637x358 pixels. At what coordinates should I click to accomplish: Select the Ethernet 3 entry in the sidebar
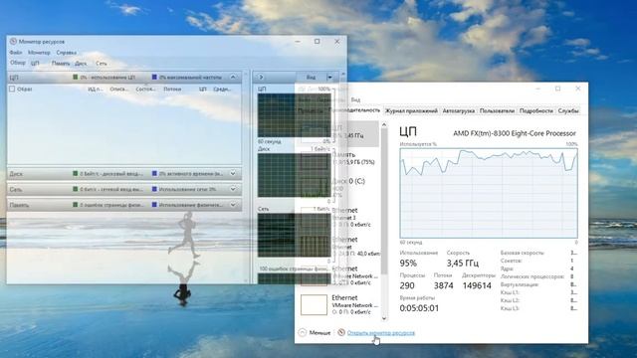tap(339, 217)
